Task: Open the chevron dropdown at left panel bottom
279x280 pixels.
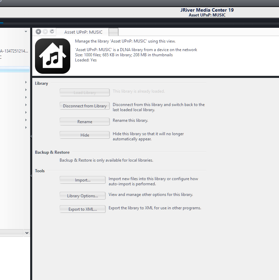Action: coord(27,233)
